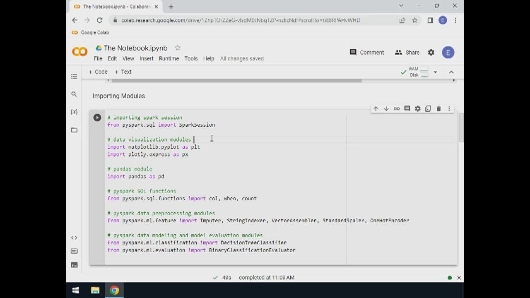Close the execution status bar
The width and height of the screenshot is (530, 298).
(459, 278)
